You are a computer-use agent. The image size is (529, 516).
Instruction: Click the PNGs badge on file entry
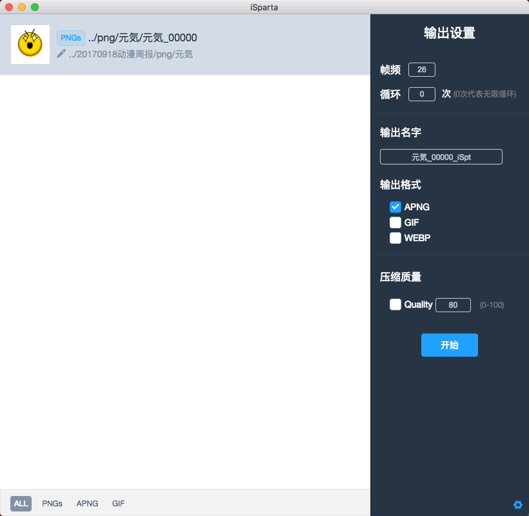tap(71, 37)
